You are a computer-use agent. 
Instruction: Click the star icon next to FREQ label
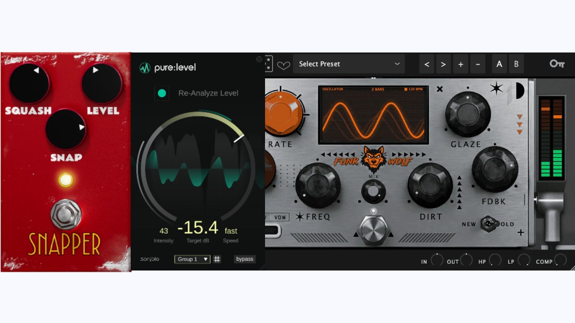coord(300,217)
